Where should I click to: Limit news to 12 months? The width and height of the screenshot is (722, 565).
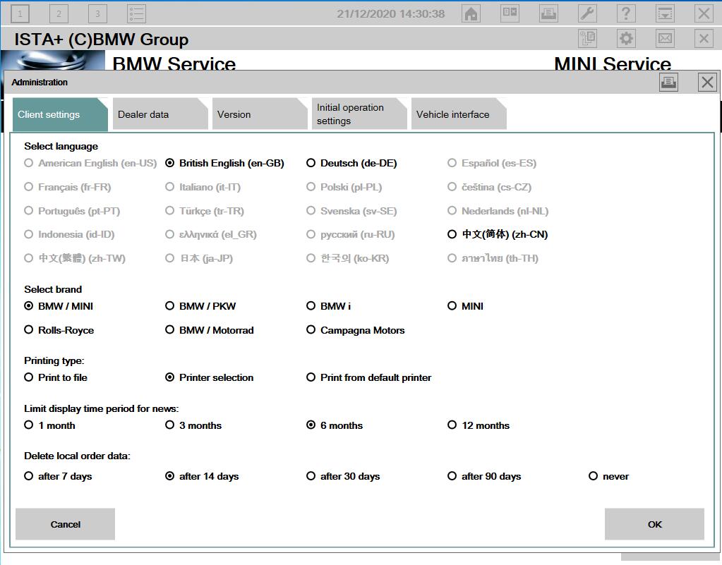[479, 425]
